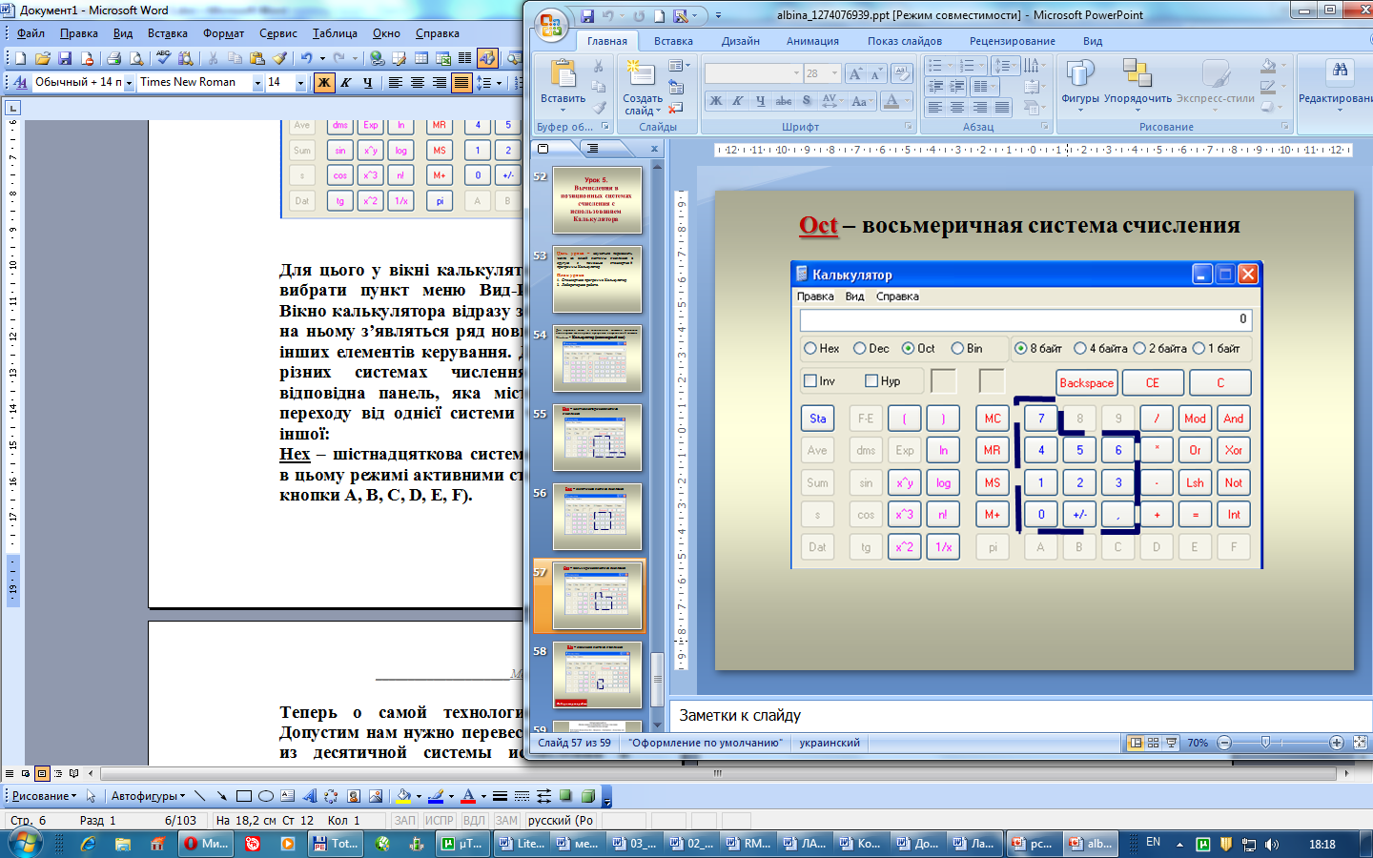Click Clear formatting eraser icon in PowerPoint
1373x858 pixels.
[903, 73]
